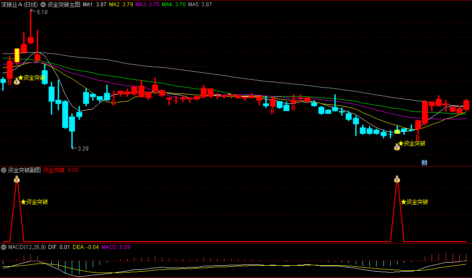This screenshot has height=278, width=472.
Task: Click the MA5: 3.87 label
Action: 200,5
